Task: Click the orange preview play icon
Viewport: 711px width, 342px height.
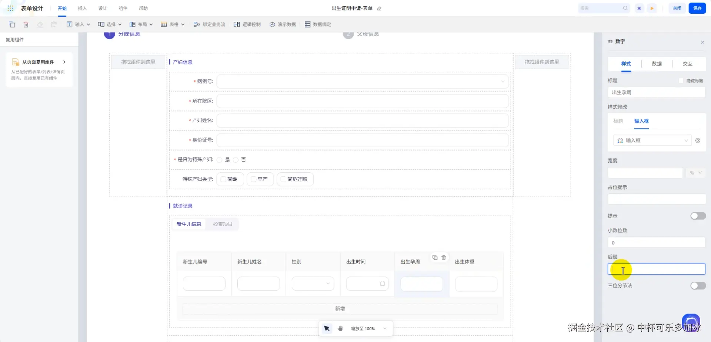Action: [x=652, y=8]
